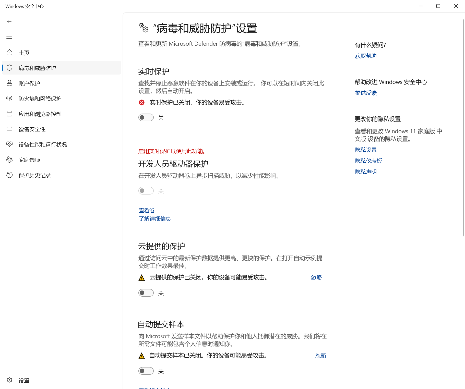Viewport: 465px width, 389px height.
Task: Click the laptop icon for 设备安全性
Action: [9, 129]
